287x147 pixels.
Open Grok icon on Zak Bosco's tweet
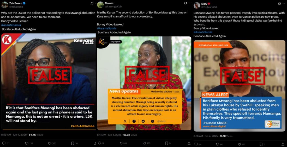point(92,3)
